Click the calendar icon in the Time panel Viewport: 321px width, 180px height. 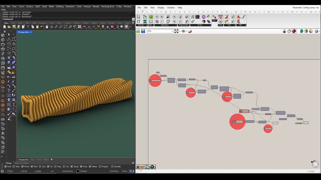(x=220, y=17)
